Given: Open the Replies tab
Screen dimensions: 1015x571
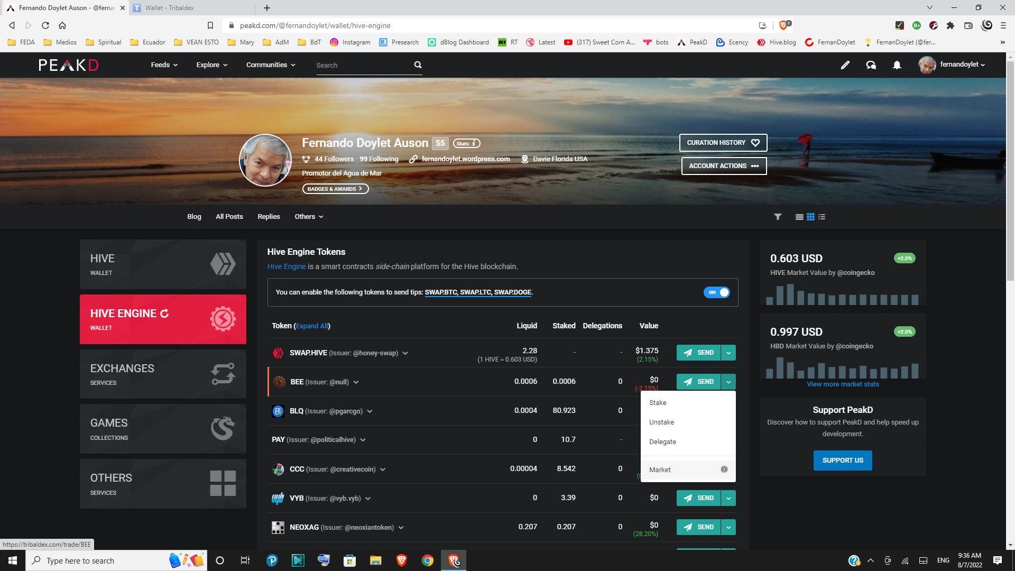Looking at the screenshot, I should pyautogui.click(x=269, y=217).
